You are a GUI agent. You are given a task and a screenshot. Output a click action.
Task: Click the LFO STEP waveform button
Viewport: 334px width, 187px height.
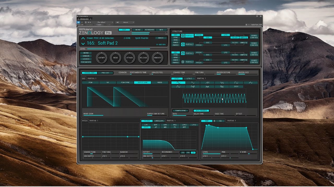[x=236, y=86]
